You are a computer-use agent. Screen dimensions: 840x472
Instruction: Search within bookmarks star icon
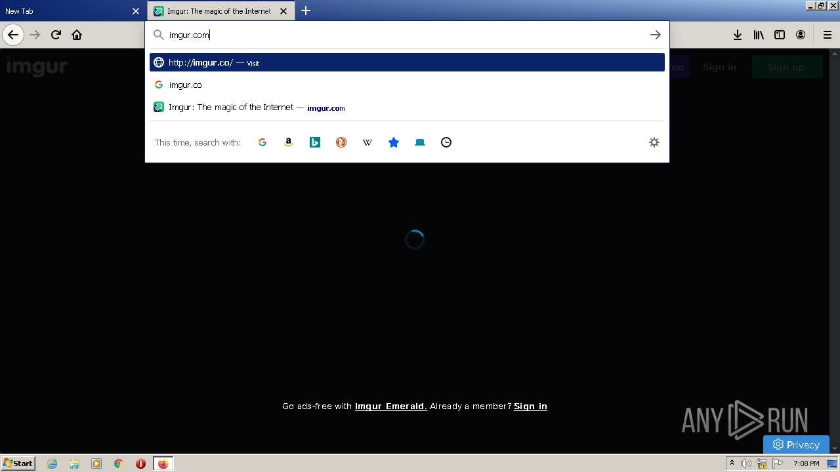click(x=394, y=142)
